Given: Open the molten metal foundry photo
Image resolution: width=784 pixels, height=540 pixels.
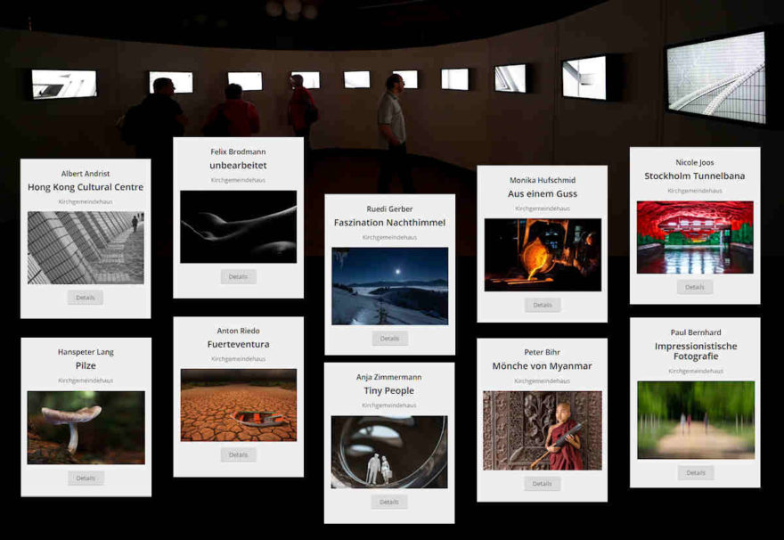Looking at the screenshot, I should 543,255.
